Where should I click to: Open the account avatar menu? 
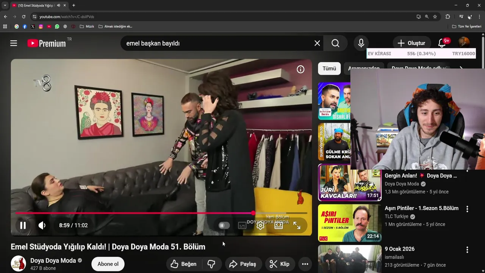point(464,42)
